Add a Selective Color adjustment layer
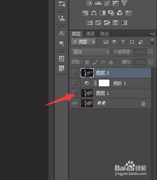Image resolution: width=157 pixels, height=180 pixels. click(x=116, y=22)
